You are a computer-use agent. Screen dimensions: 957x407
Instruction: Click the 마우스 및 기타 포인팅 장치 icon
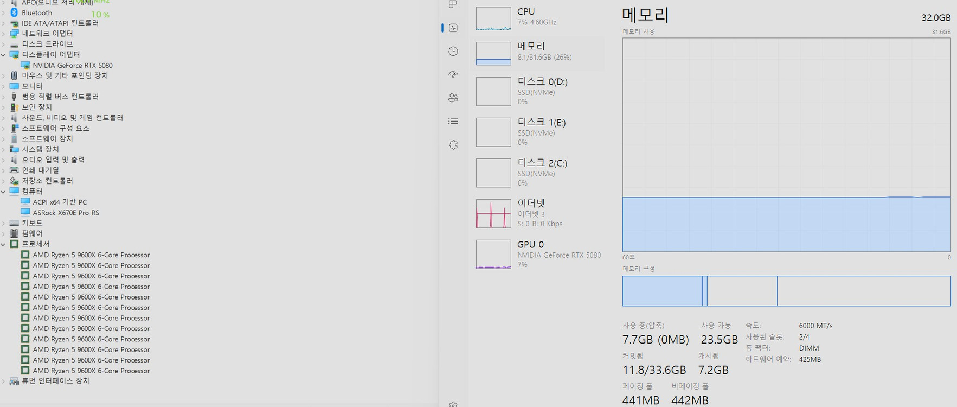(x=14, y=75)
